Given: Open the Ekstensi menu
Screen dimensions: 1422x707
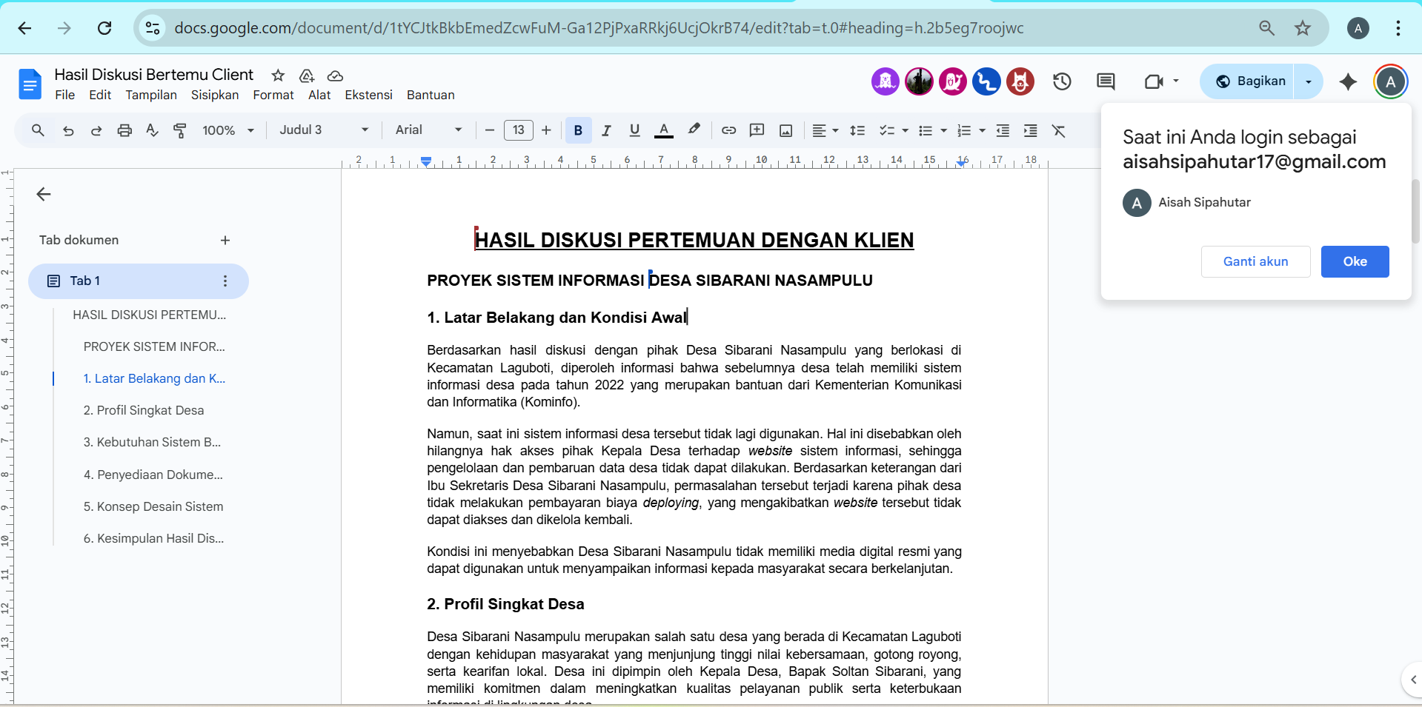Looking at the screenshot, I should (x=368, y=95).
